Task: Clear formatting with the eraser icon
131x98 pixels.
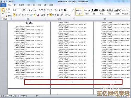Action: 40,10
